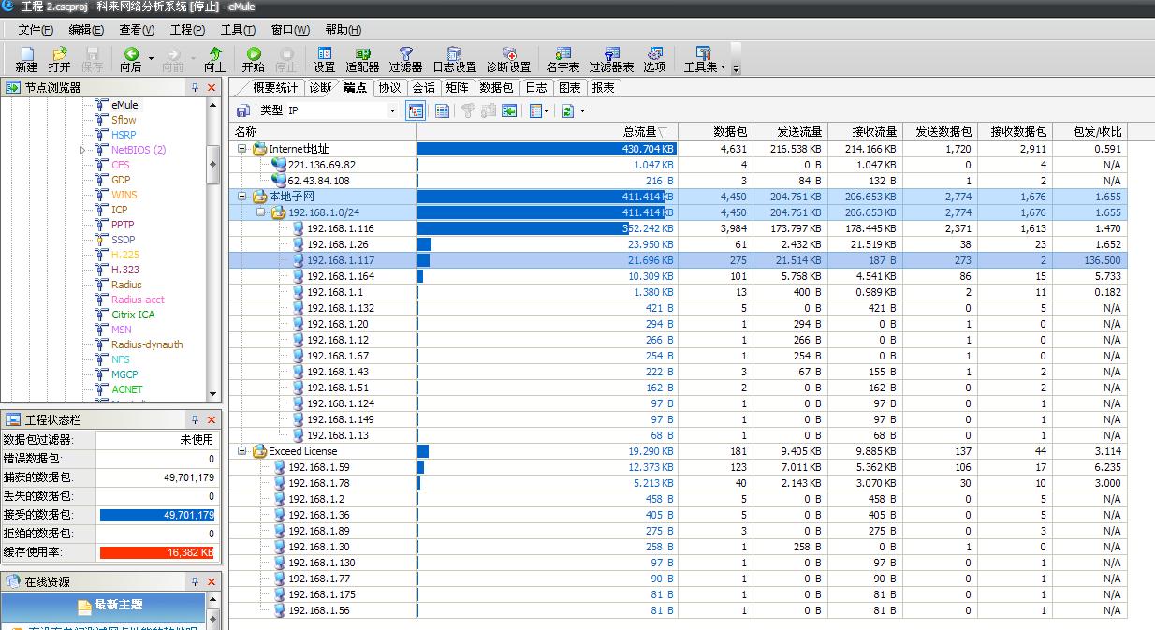
Task: Open the 类型 IP dropdown
Action: coord(392,110)
